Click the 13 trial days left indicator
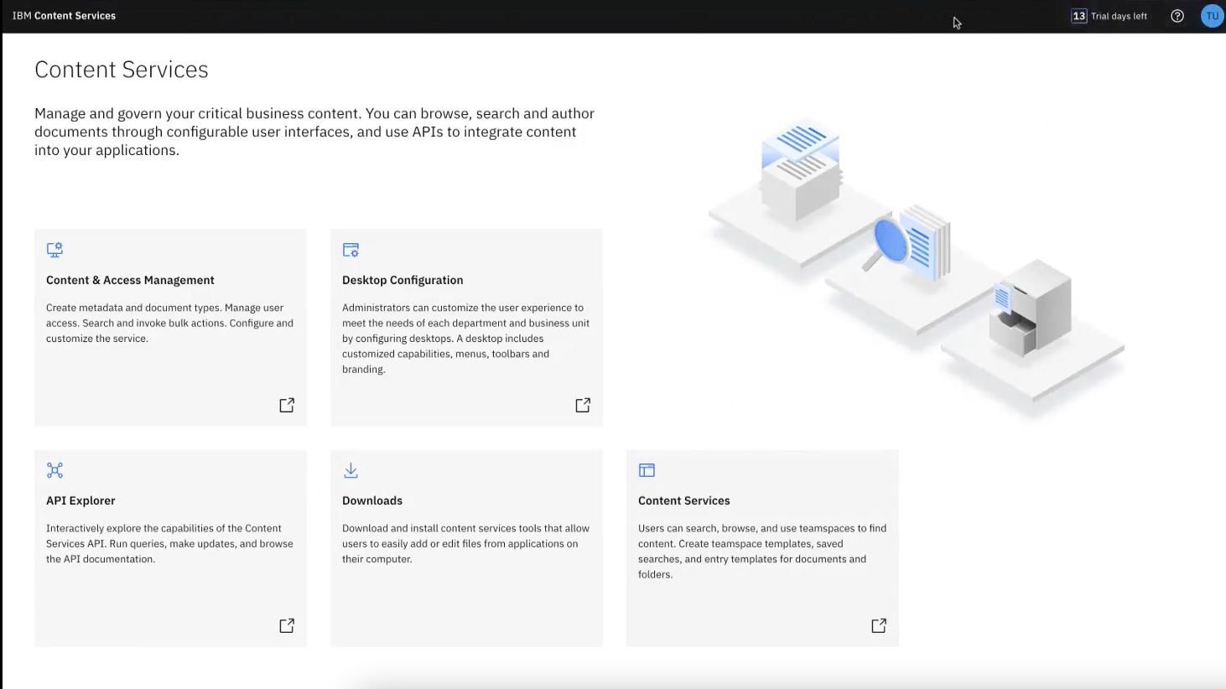1226x689 pixels. (x=1109, y=16)
